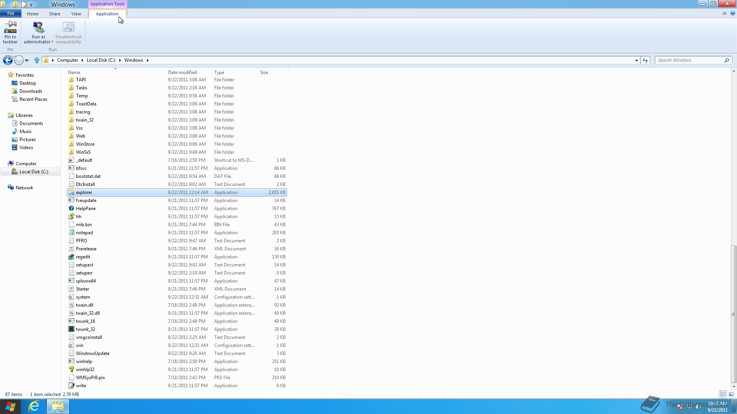Click in the Search Windows box
Screen dimensions: 737x414
click(689, 60)
